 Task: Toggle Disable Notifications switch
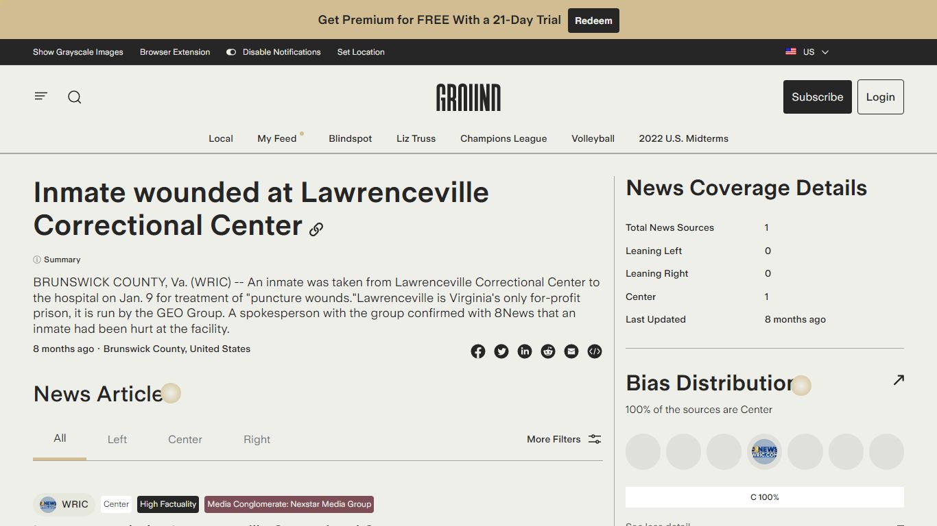pos(231,52)
